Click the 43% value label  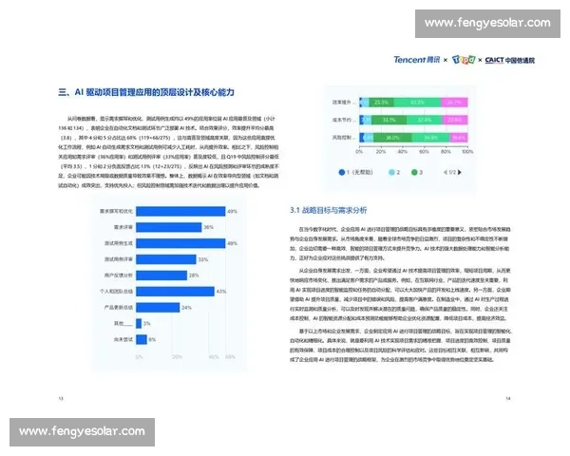(x=221, y=292)
